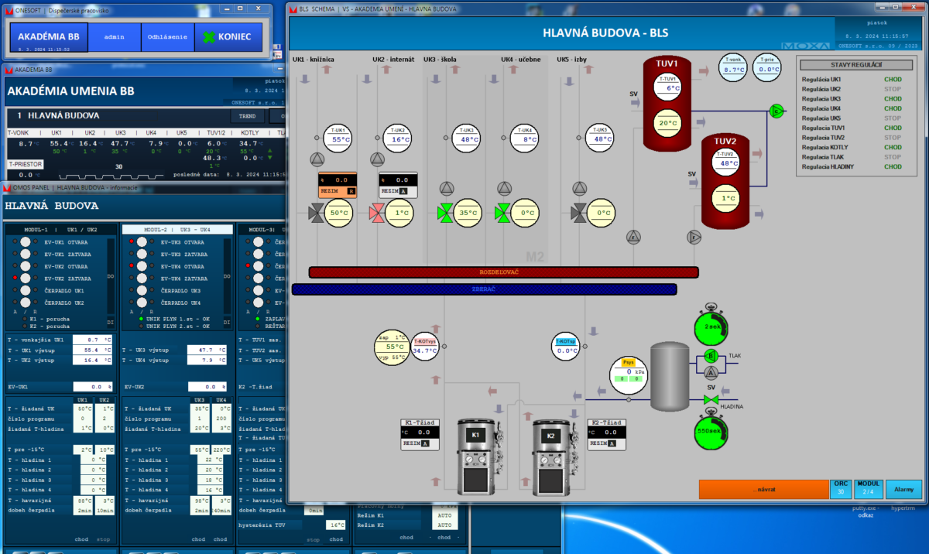929x554 pixels.
Task: Click the TREND button
Action: click(247, 116)
